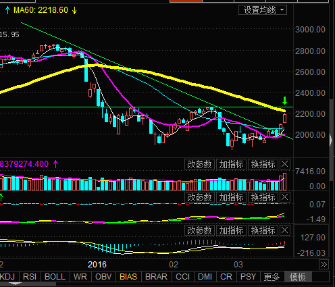The height and width of the screenshot is (287, 335).
Task: Close the BIAS indicator panel
Action: (284, 197)
